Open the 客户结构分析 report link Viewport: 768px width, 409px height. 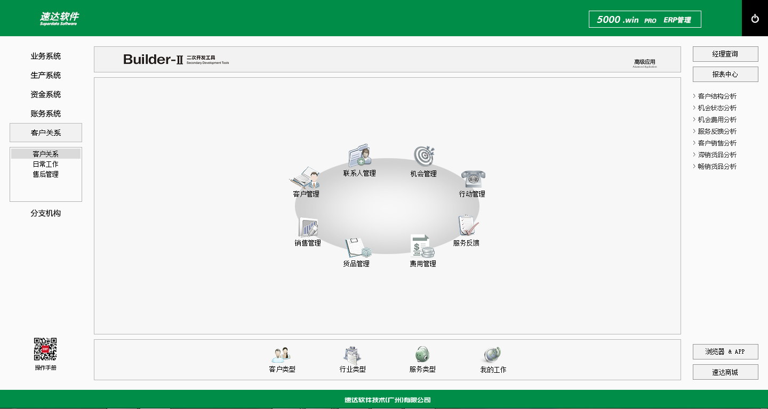tap(717, 96)
